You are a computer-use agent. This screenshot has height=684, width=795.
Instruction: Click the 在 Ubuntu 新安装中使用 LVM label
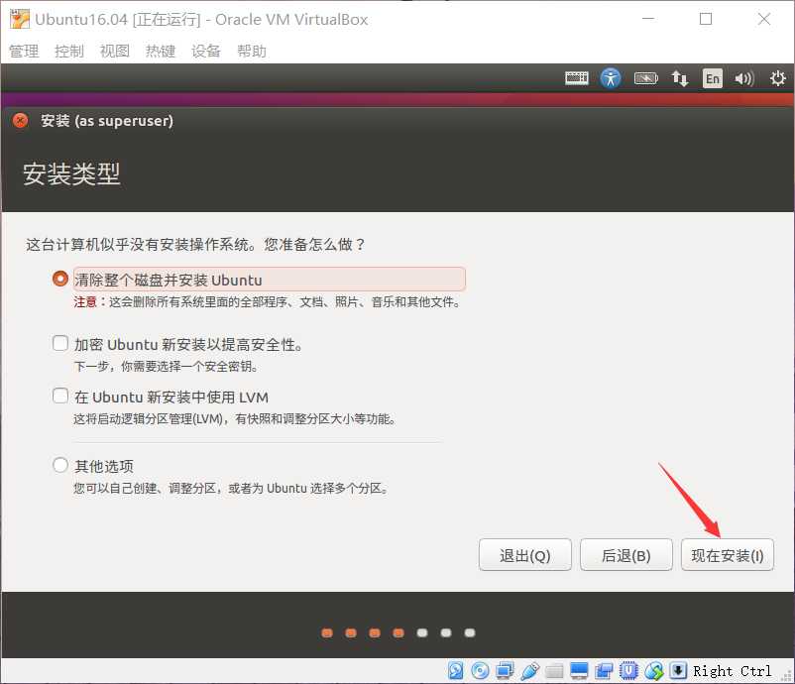click(x=171, y=397)
